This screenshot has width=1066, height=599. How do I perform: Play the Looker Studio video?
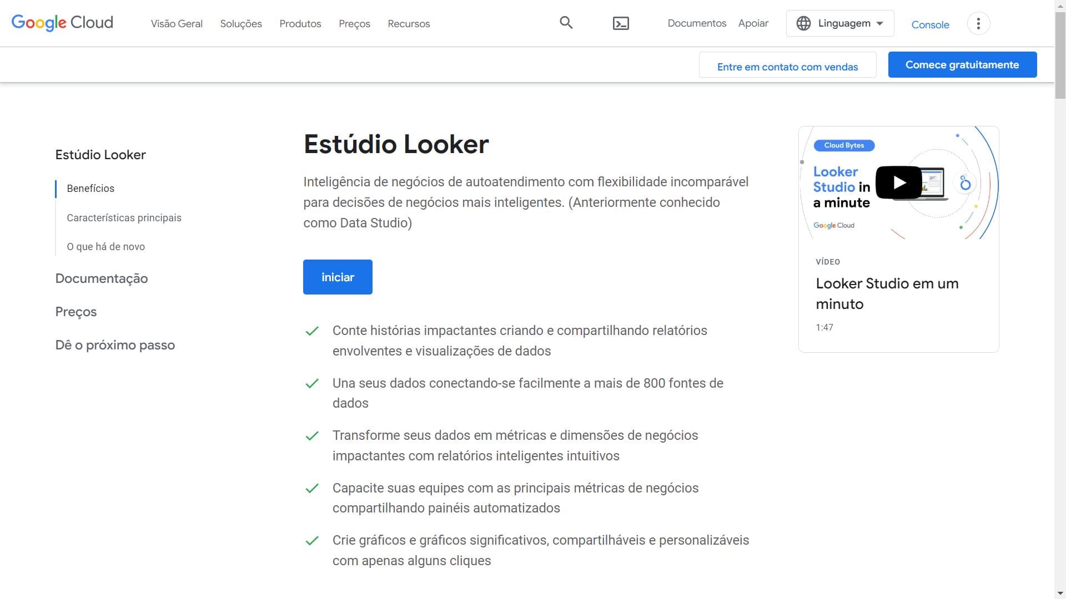coord(898,182)
